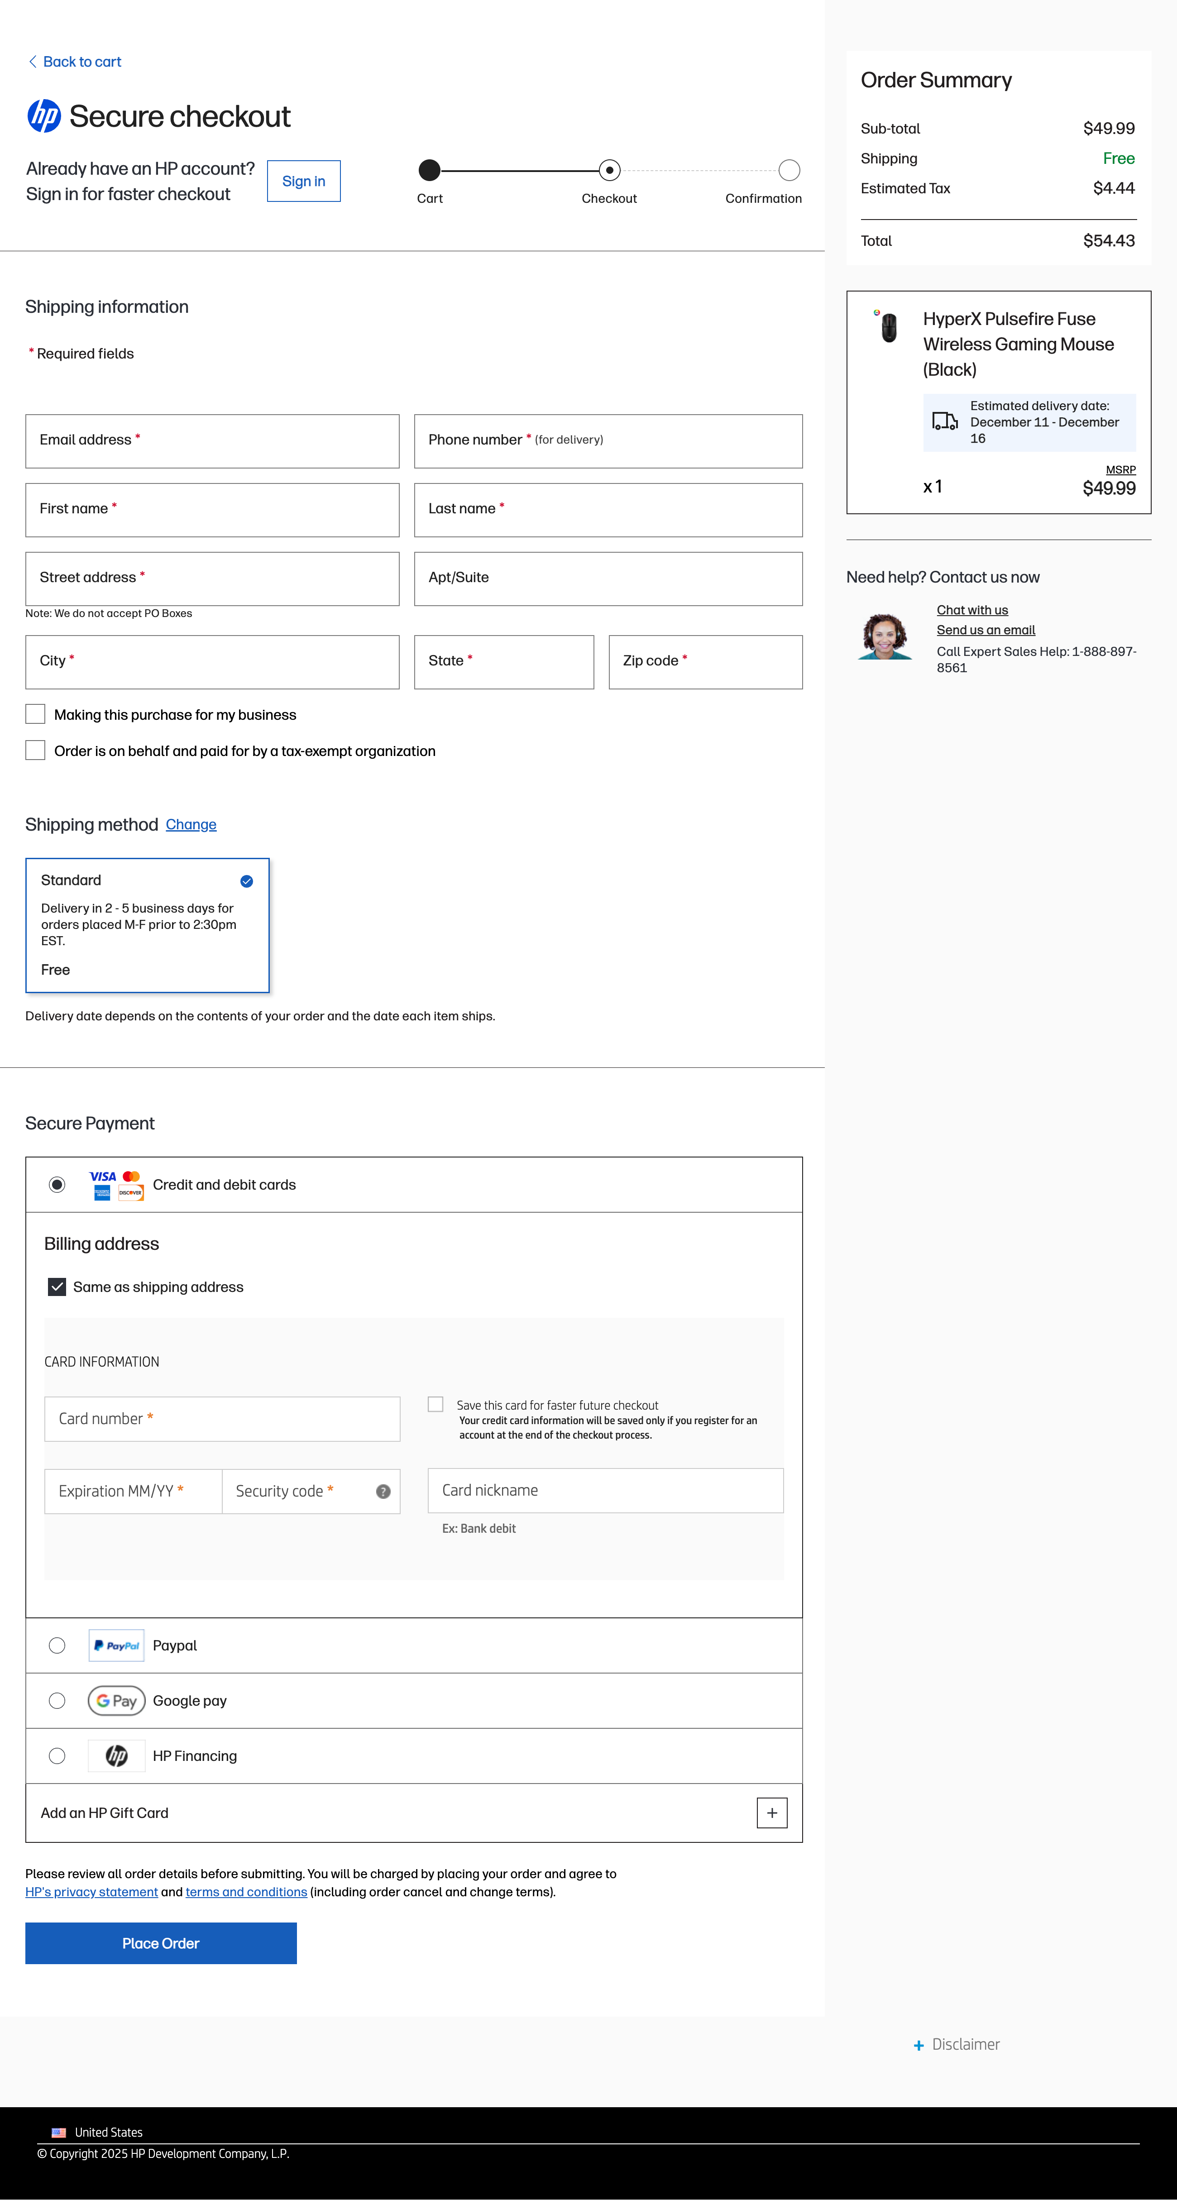
Task: Click the United States flag icon
Action: pos(59,2133)
